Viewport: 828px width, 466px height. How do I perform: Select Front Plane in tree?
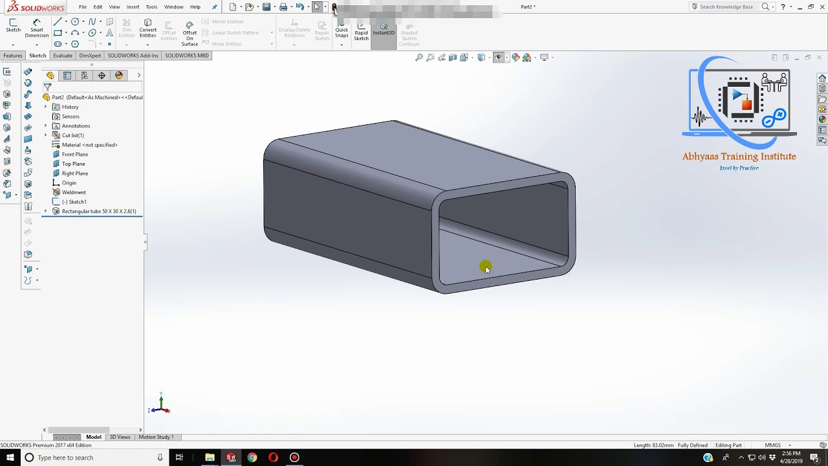(x=70, y=154)
